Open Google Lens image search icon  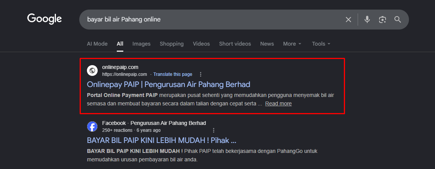[x=383, y=20]
